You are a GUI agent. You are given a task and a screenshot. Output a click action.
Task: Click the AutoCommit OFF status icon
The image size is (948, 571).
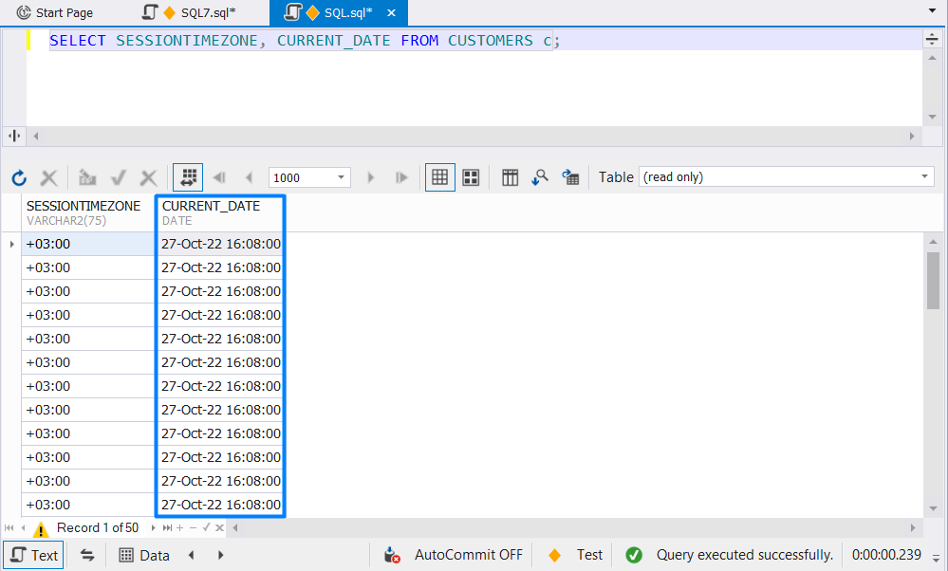pyautogui.click(x=392, y=555)
